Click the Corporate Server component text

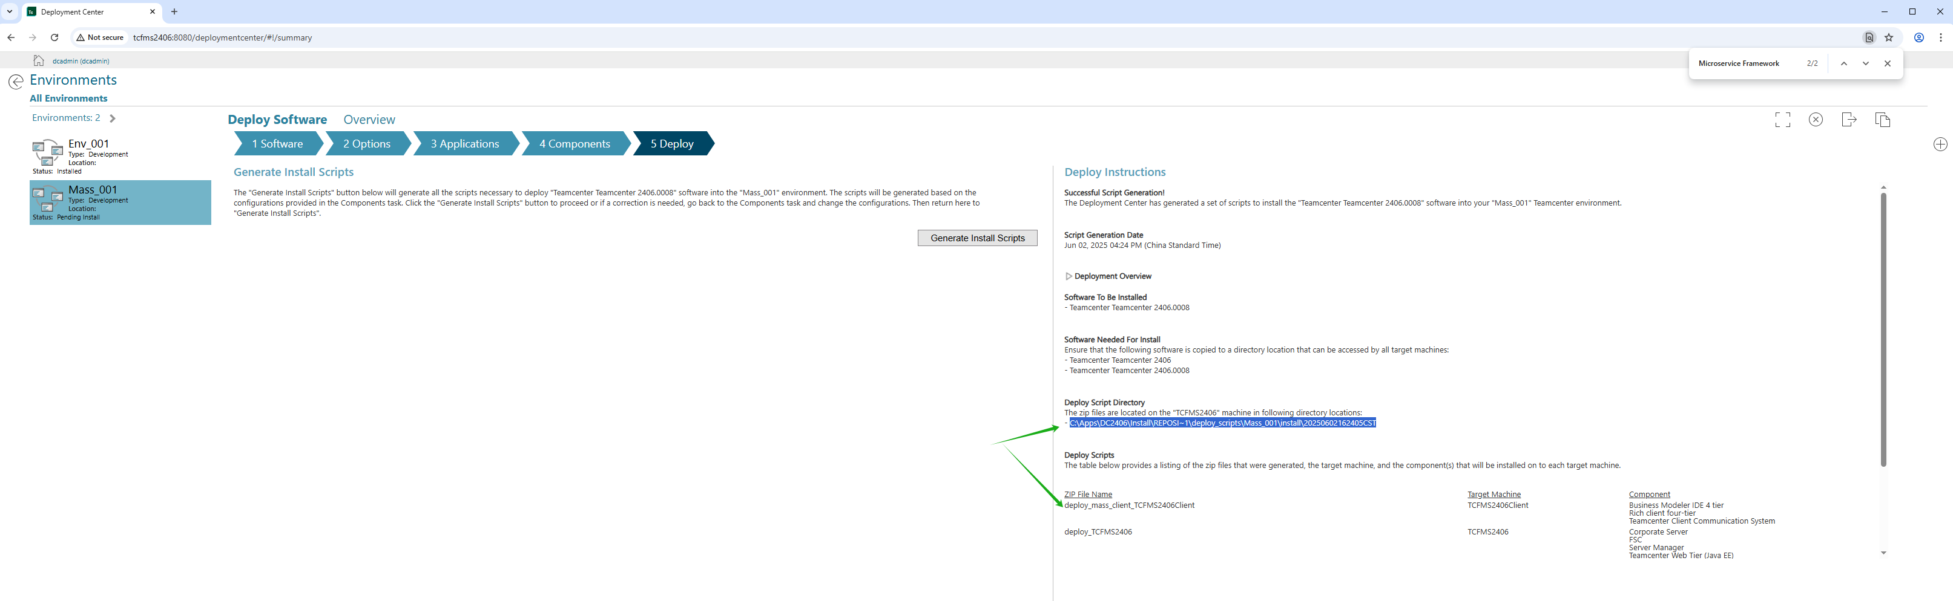coord(1659,532)
